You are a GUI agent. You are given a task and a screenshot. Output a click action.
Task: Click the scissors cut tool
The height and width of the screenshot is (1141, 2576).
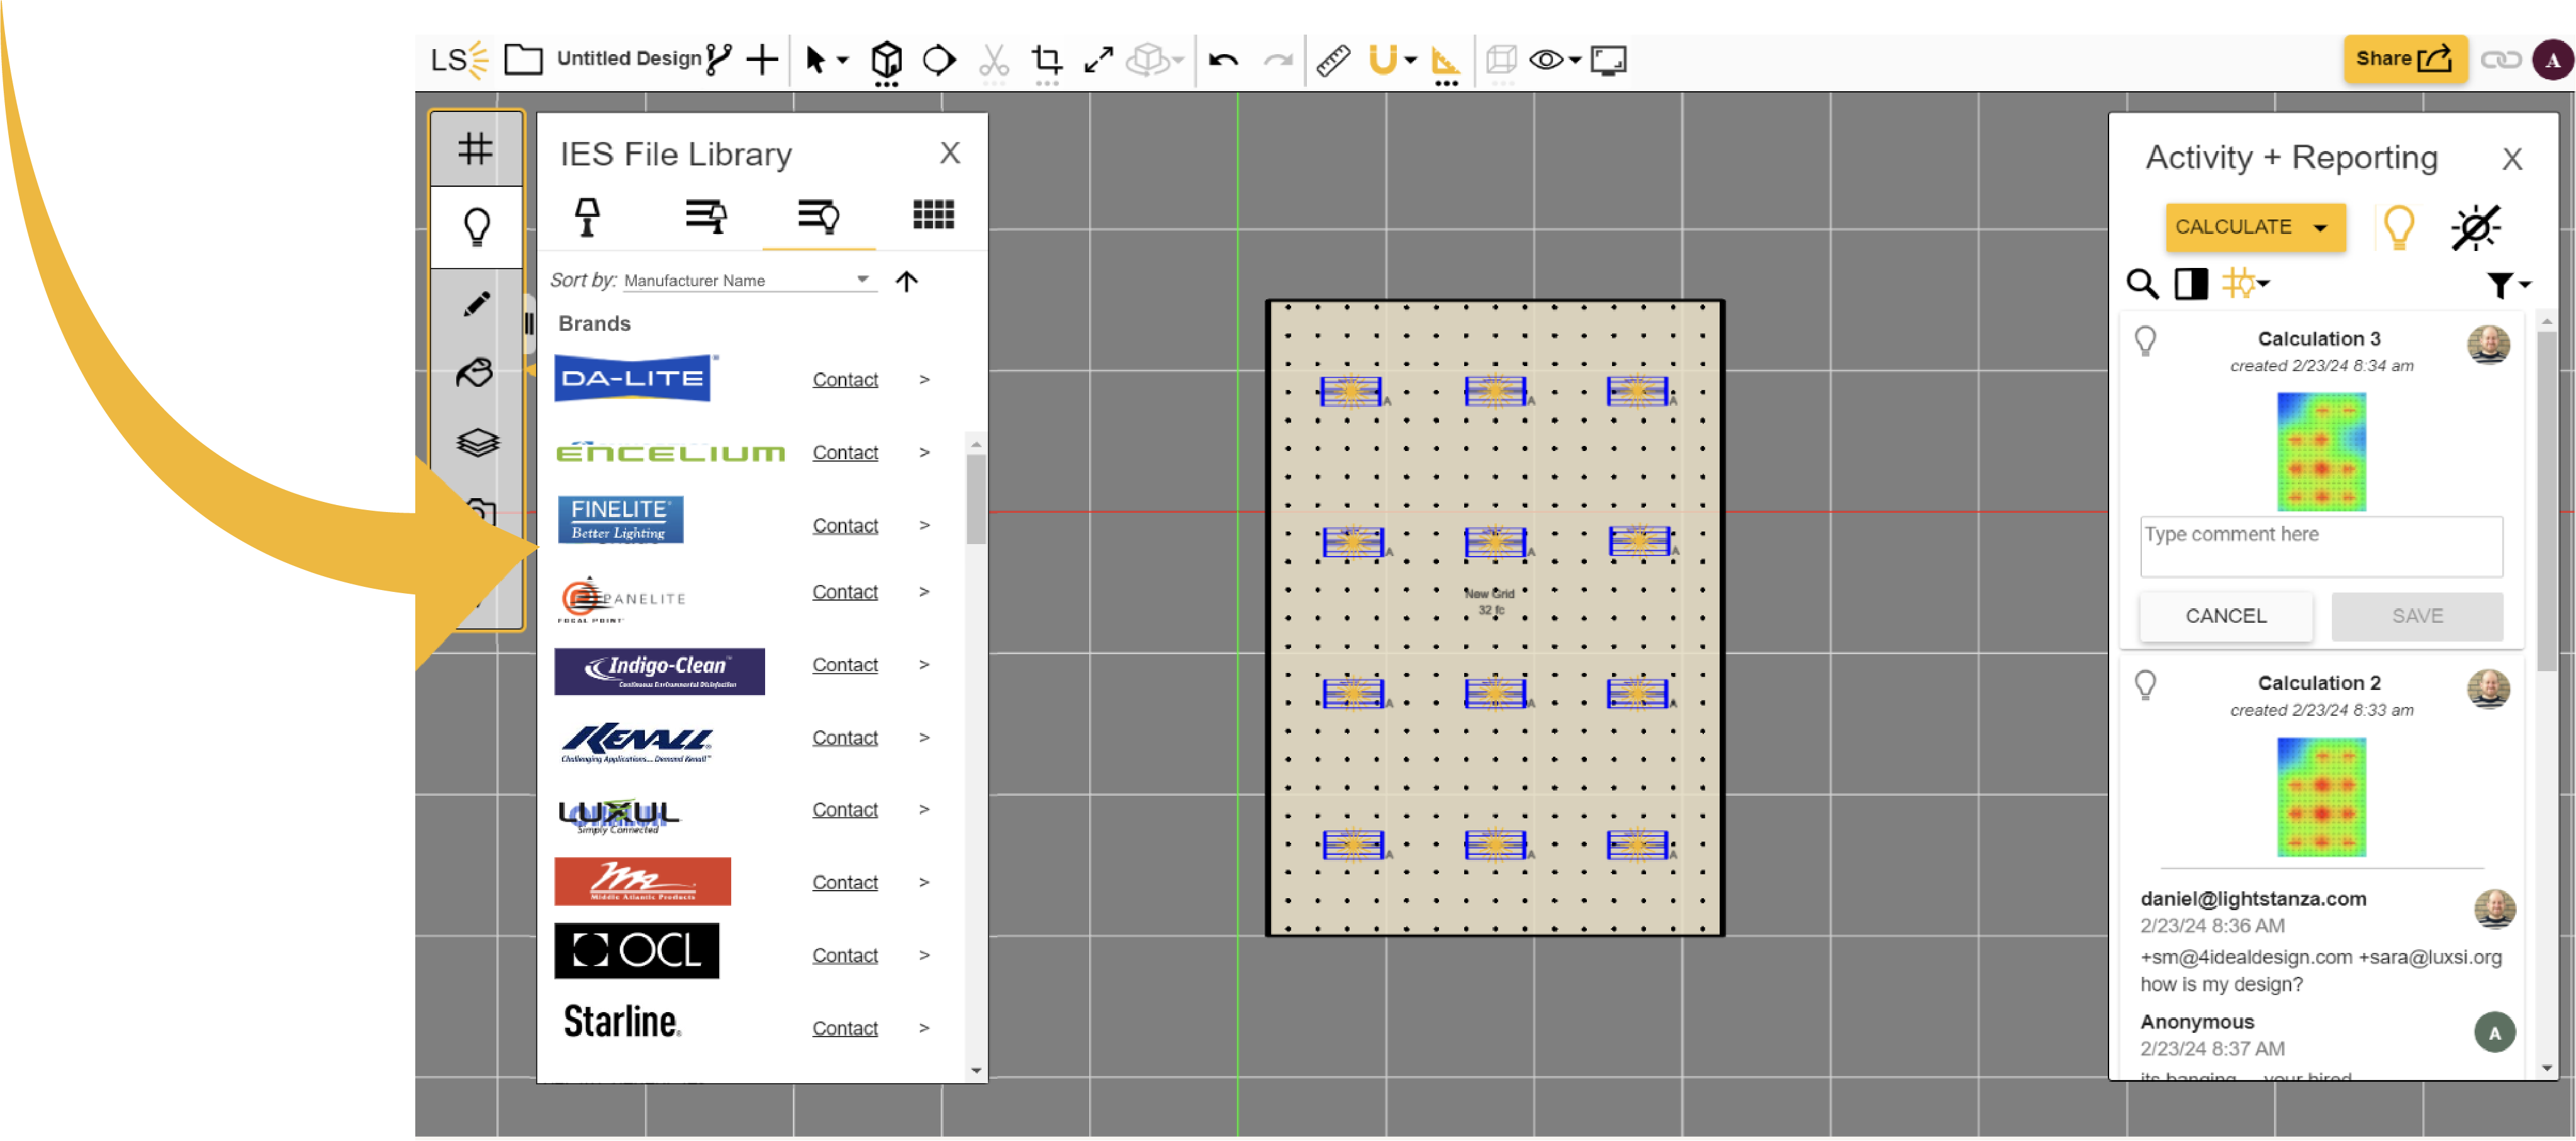pos(994,60)
